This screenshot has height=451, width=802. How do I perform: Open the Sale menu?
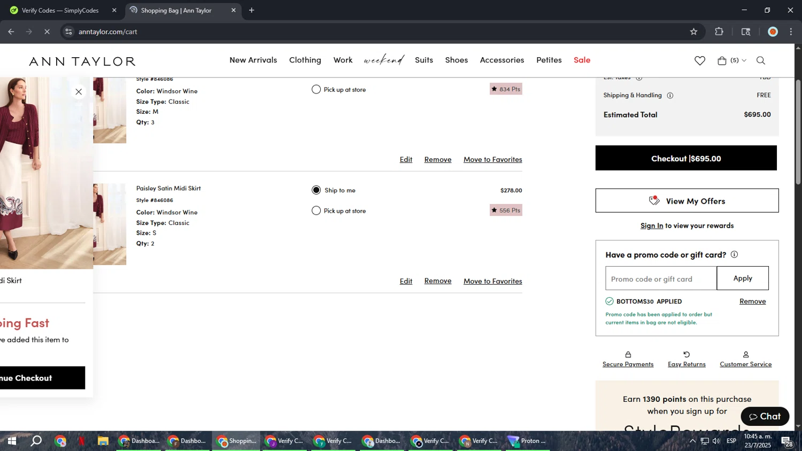(x=582, y=60)
